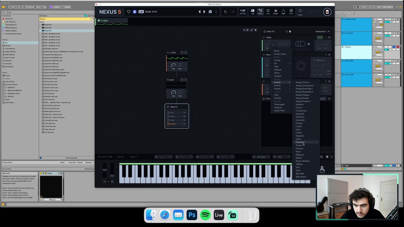Select Drums in Ableton Library sidebar
This screenshot has height=227, width=404.
(x=8, y=46)
